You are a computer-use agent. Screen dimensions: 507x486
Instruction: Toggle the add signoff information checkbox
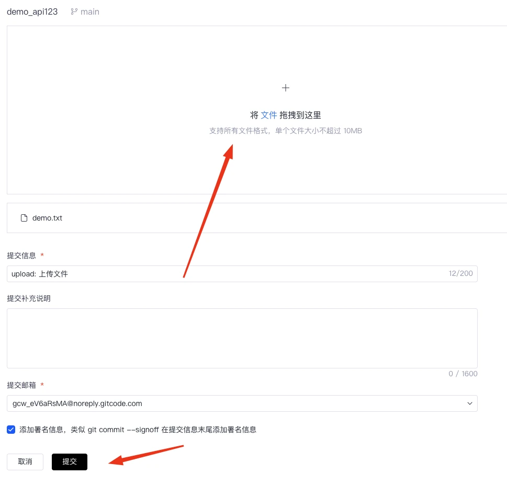point(11,430)
